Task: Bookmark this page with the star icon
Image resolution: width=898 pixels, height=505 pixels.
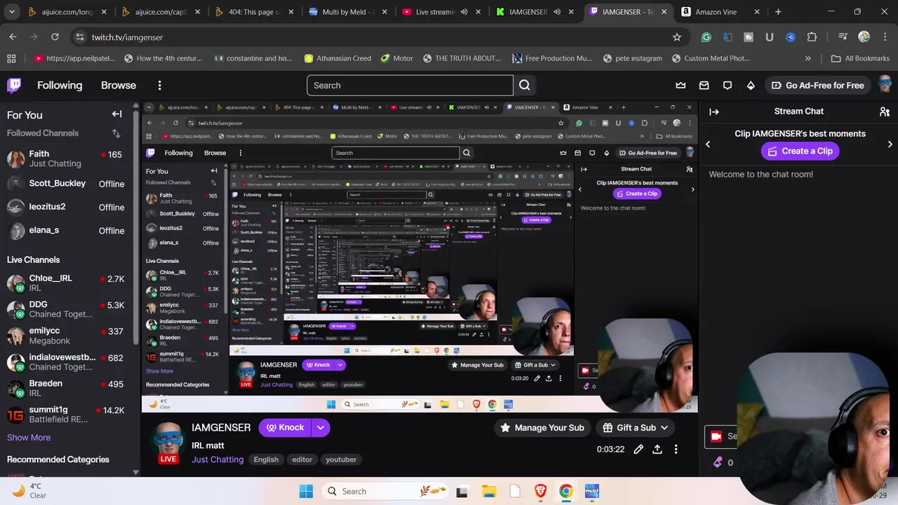Action: point(677,37)
